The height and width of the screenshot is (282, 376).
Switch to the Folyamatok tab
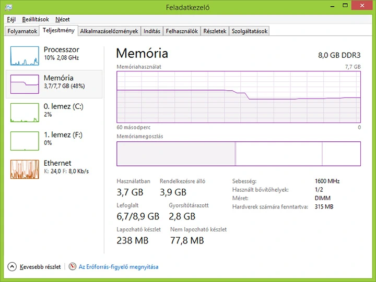pos(22,31)
